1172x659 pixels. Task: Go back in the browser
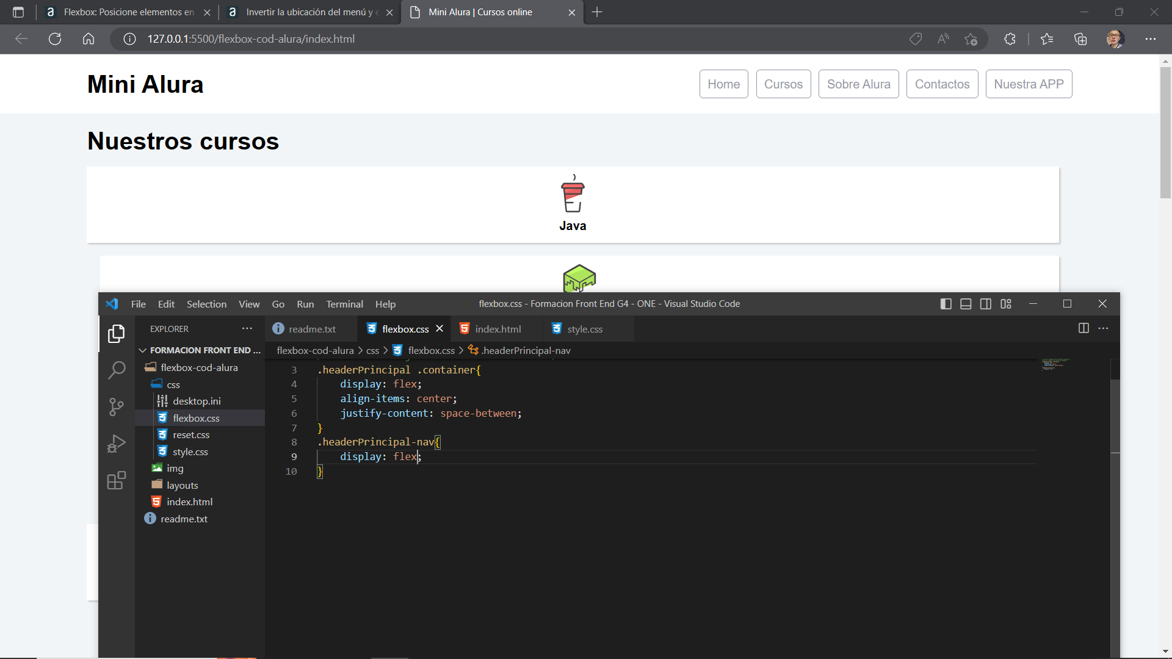coord(21,39)
